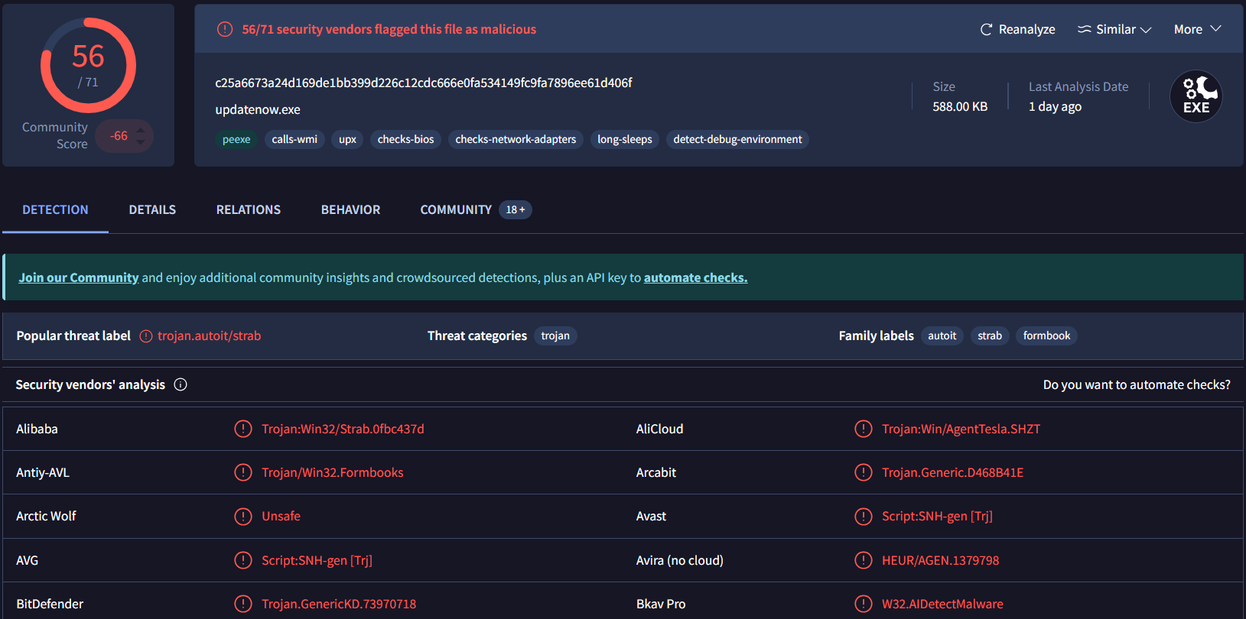Click the updatenow.exe file name
1246x619 pixels.
[258, 109]
